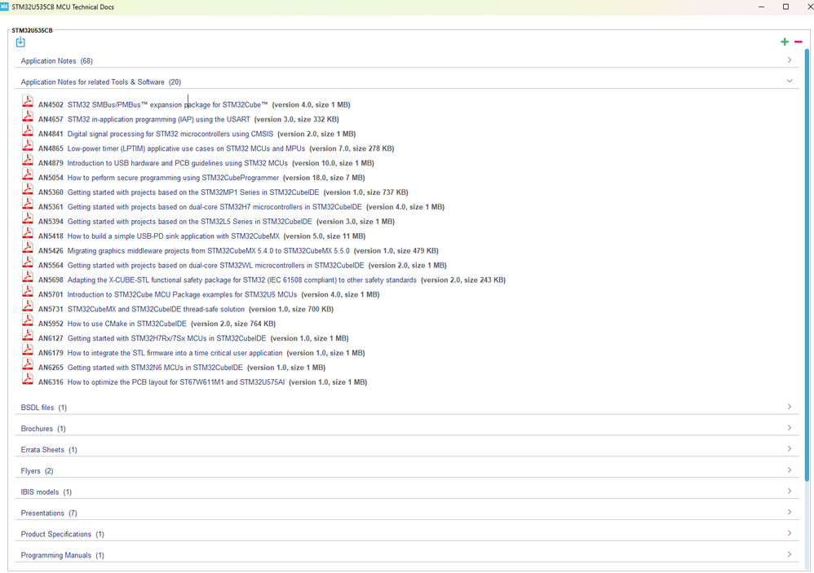Screen dimensions: 814x573
Task: Select the IBIS models (1) header
Action: point(46,492)
